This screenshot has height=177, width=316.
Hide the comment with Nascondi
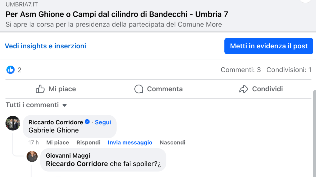(173, 143)
